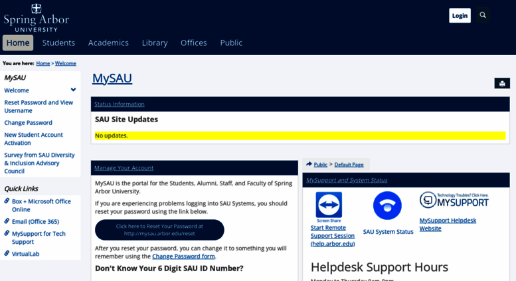Open the Students navigation menu
Viewport: 516px width, 281px height.
click(x=58, y=43)
